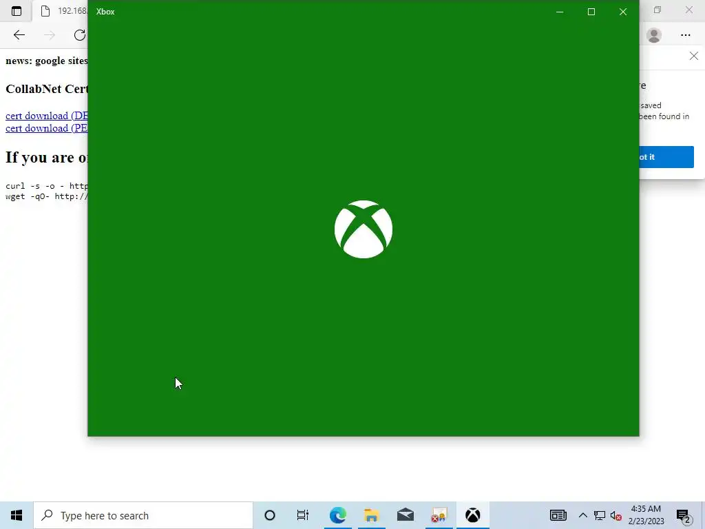Refresh the Edge browser page
The height and width of the screenshot is (529, 705).
point(80,35)
